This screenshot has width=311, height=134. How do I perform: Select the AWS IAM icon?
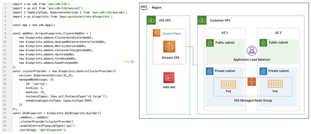(169, 77)
